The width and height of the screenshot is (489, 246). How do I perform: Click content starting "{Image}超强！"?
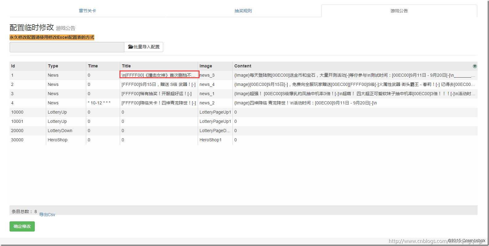(355, 94)
